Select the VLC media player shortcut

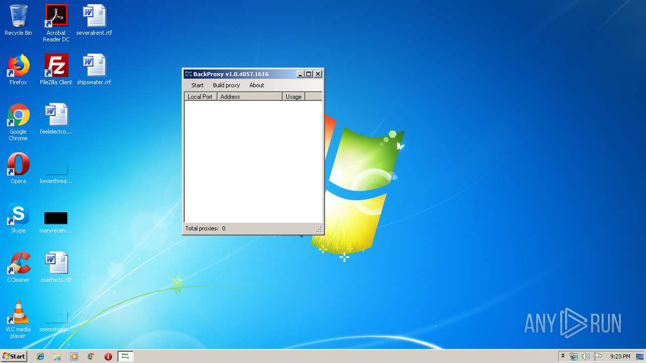18,320
